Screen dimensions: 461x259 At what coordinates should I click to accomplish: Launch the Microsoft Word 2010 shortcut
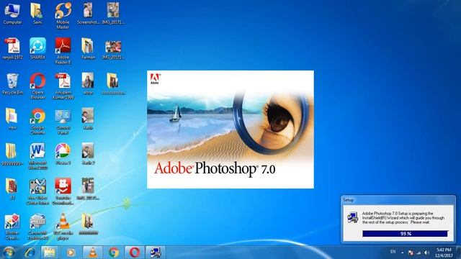point(37,156)
